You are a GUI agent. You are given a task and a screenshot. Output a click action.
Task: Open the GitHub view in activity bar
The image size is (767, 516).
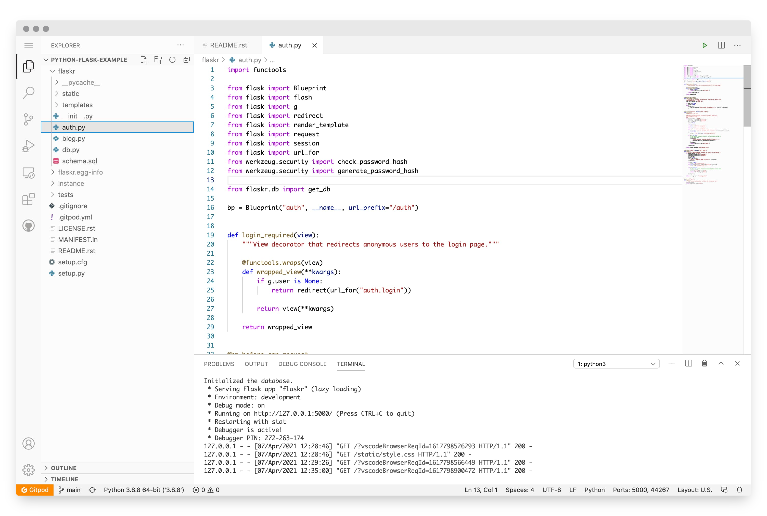pyautogui.click(x=29, y=226)
